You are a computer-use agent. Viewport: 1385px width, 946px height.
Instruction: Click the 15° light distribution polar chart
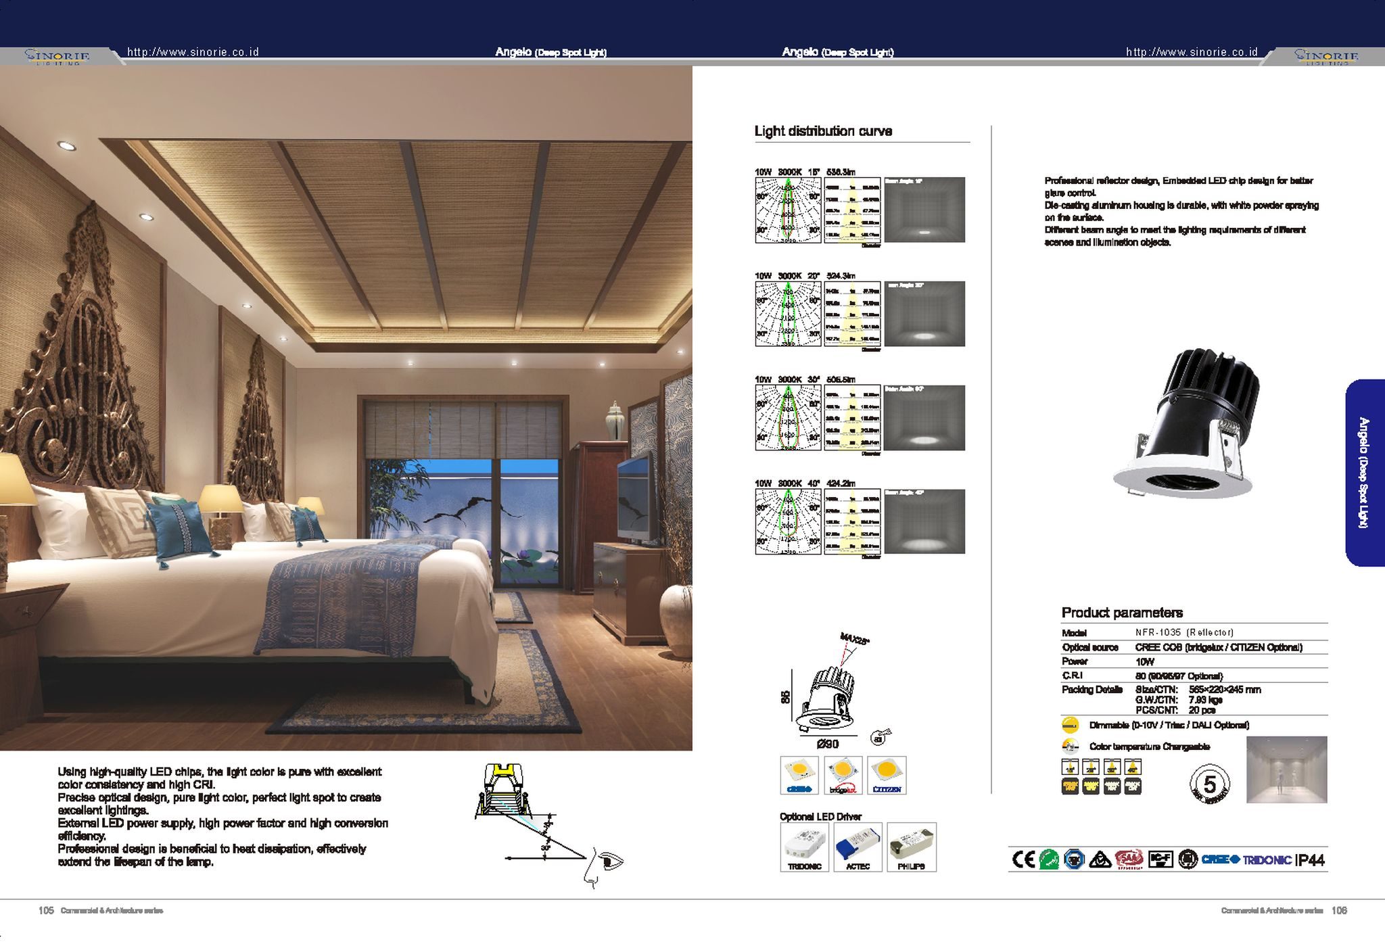pyautogui.click(x=788, y=210)
